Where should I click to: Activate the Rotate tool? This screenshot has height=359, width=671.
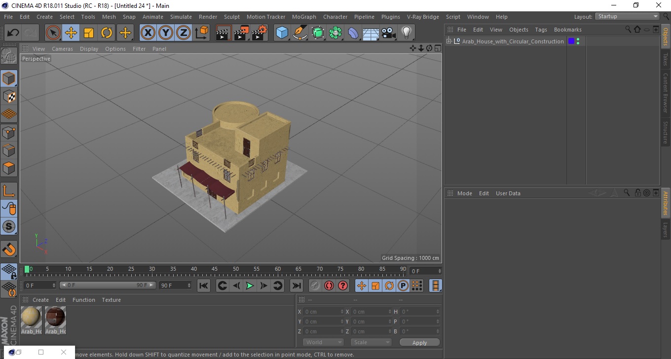pos(107,33)
